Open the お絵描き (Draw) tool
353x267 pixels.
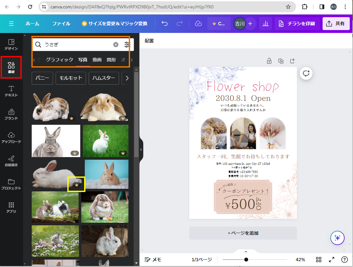11,161
